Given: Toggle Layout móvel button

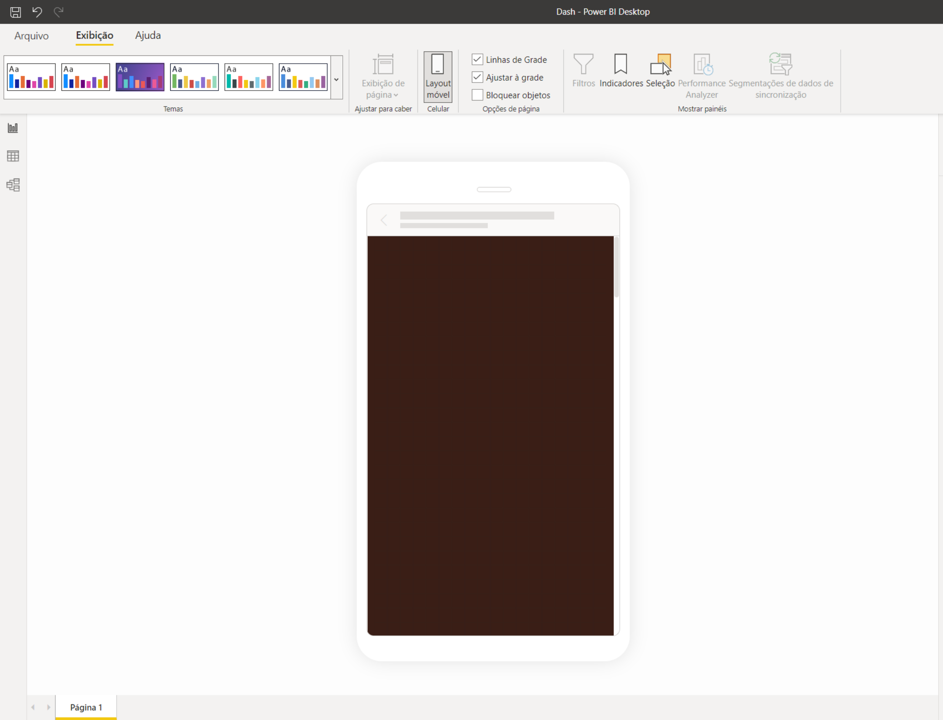Looking at the screenshot, I should click(438, 77).
